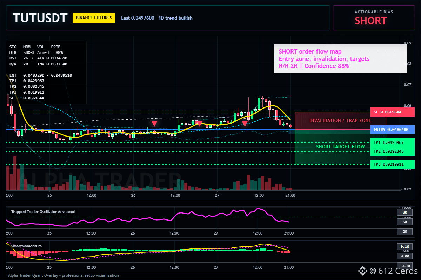Select the BINANCE FUTURES yellow badge
The height and width of the screenshot is (280, 421).
pos(94,17)
